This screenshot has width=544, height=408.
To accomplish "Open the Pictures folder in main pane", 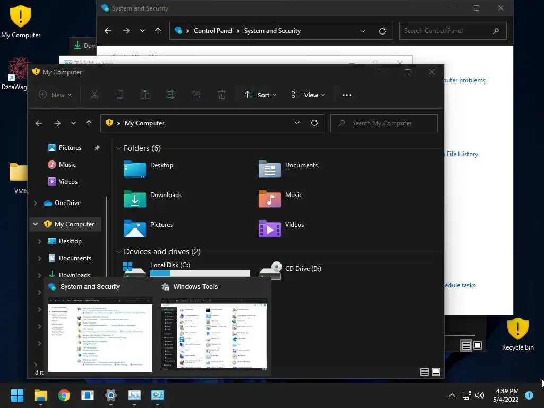I will pyautogui.click(x=134, y=228).
